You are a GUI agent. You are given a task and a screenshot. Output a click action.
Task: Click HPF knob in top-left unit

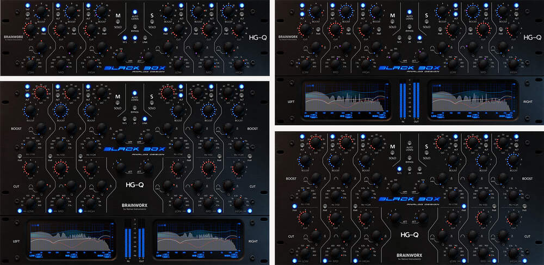coord(121,57)
